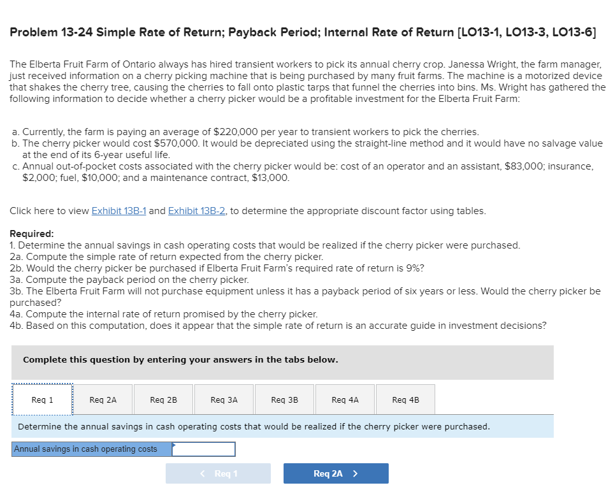
Task: Click the small pointer marker beside the answer box
Action: click(173, 445)
